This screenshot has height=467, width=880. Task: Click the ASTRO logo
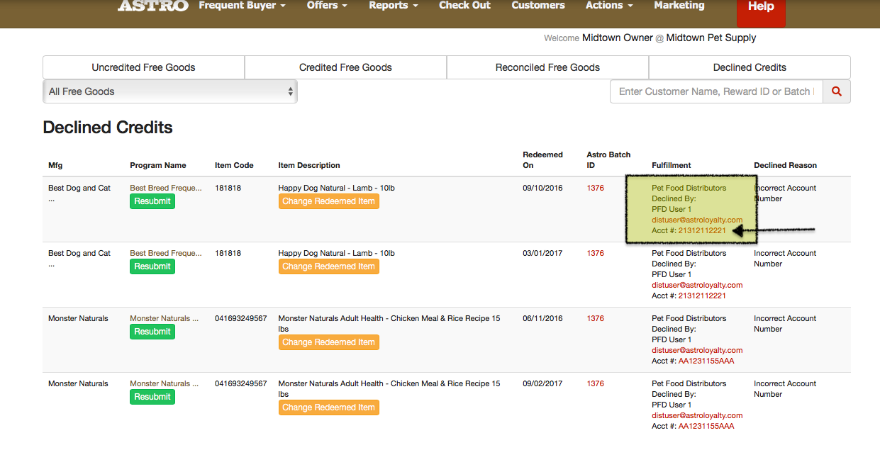153,6
